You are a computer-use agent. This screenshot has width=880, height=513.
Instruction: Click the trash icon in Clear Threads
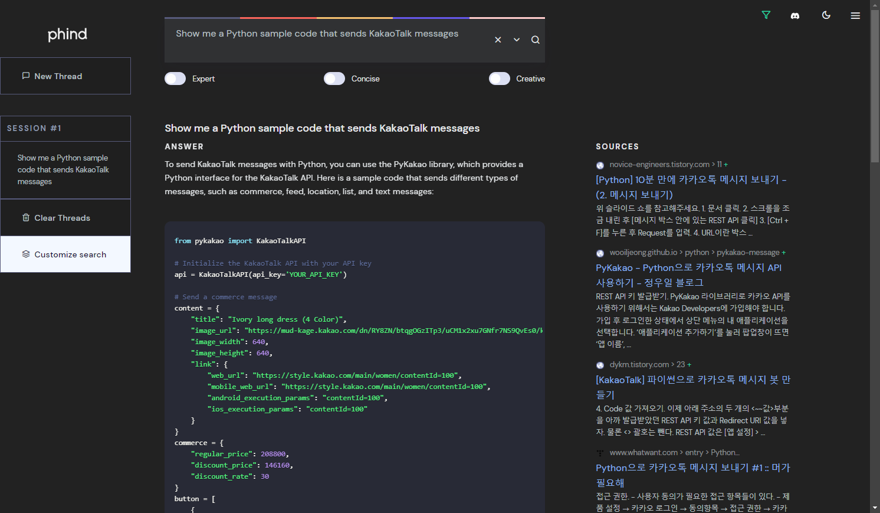pos(26,217)
